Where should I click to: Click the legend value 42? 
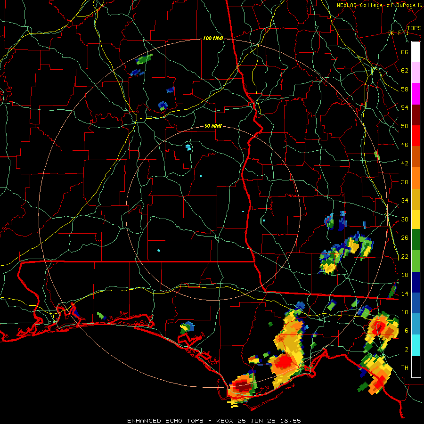click(x=405, y=163)
